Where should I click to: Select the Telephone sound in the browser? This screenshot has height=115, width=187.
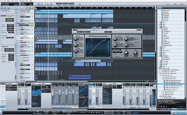[166, 16]
